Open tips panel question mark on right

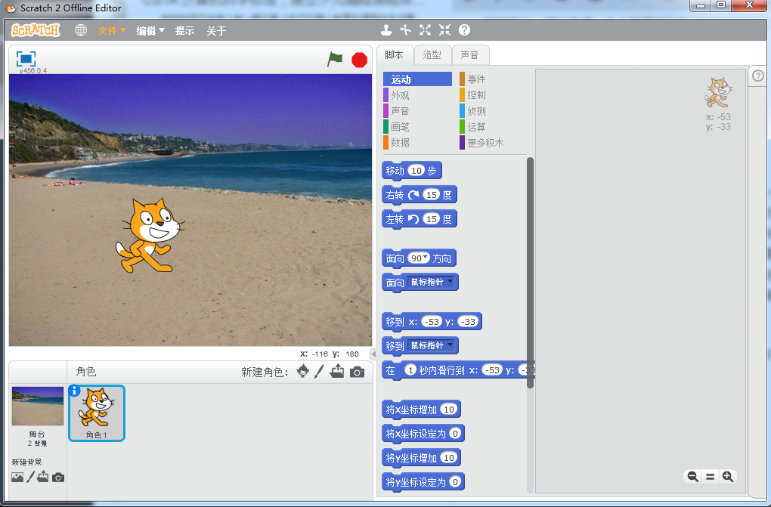click(x=758, y=76)
